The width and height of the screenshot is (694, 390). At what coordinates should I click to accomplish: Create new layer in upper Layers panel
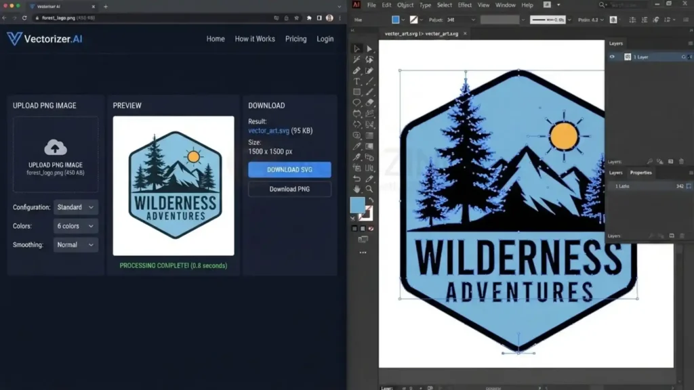click(670, 161)
